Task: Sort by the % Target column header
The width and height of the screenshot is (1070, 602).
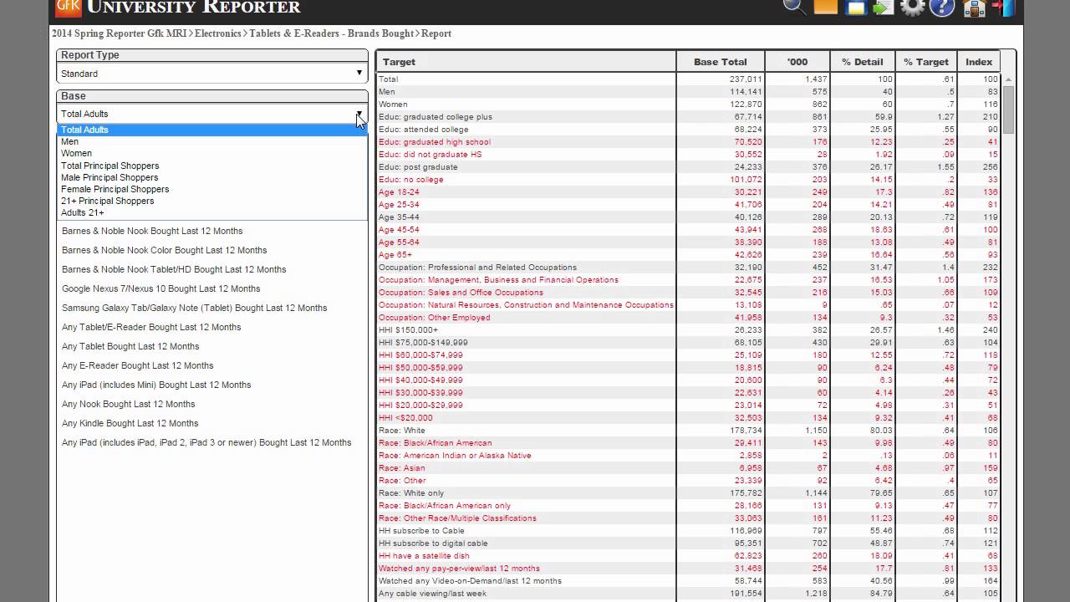Action: coord(926,62)
